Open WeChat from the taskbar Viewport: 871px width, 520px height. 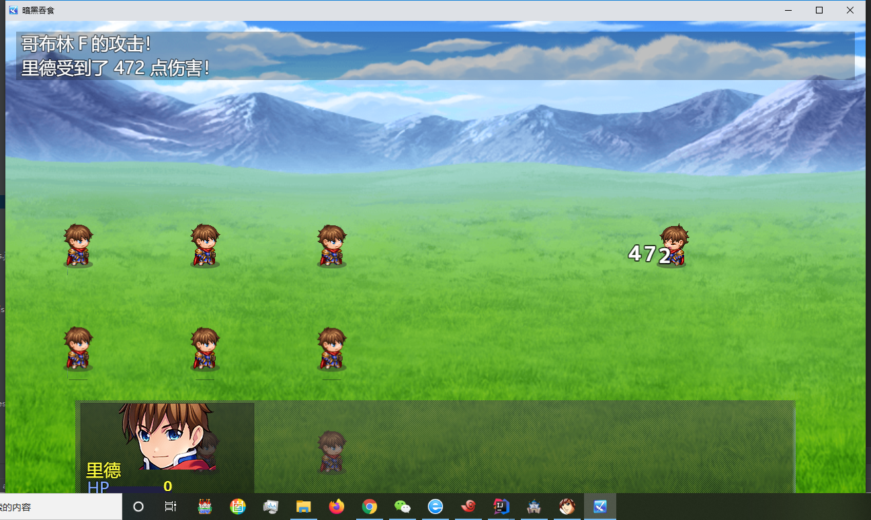coord(403,507)
